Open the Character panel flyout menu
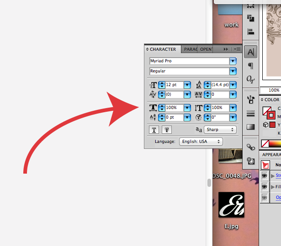Screen dimensions: 281x246 click(x=238, y=49)
